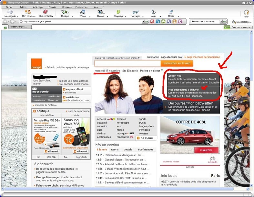
Task: Click the rechercher sur le web button
Action: pyautogui.click(x=177, y=63)
